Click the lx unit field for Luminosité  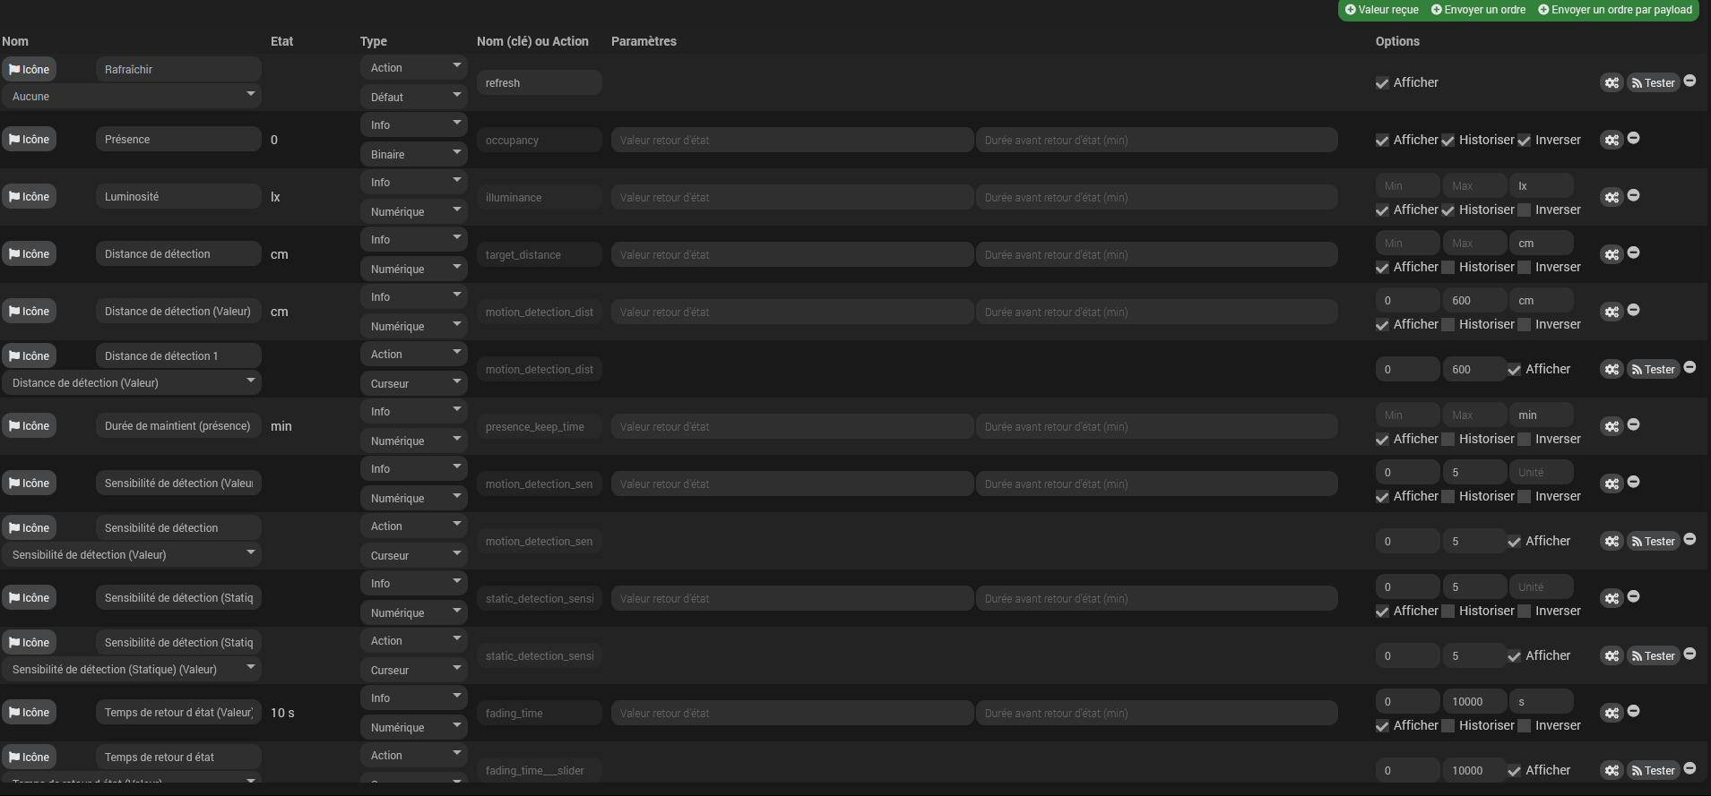click(1542, 185)
